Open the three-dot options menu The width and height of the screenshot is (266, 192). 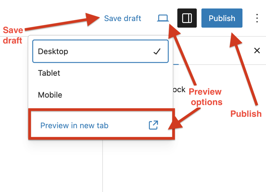[x=257, y=18]
